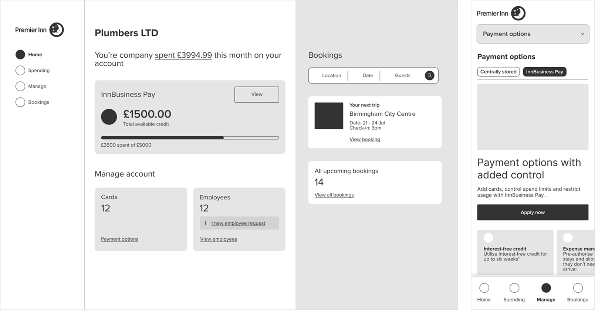Click the Spending circle icon in sidebar
595x310 pixels.
click(x=20, y=70)
